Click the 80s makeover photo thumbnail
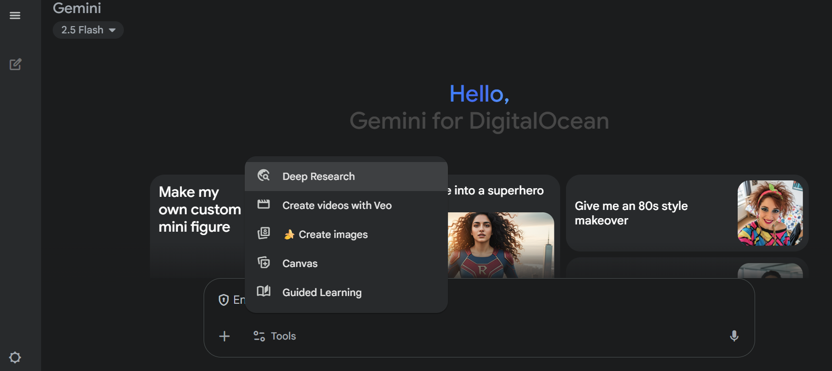The height and width of the screenshot is (371, 832). [770, 213]
